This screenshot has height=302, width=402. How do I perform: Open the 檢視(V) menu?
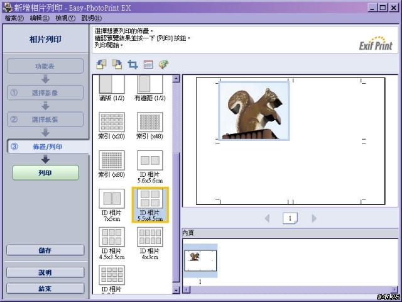point(65,18)
